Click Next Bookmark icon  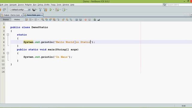67,19
